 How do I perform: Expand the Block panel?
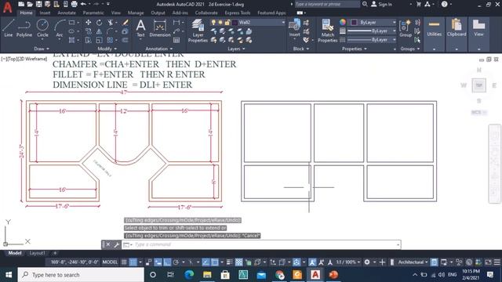[x=301, y=49]
